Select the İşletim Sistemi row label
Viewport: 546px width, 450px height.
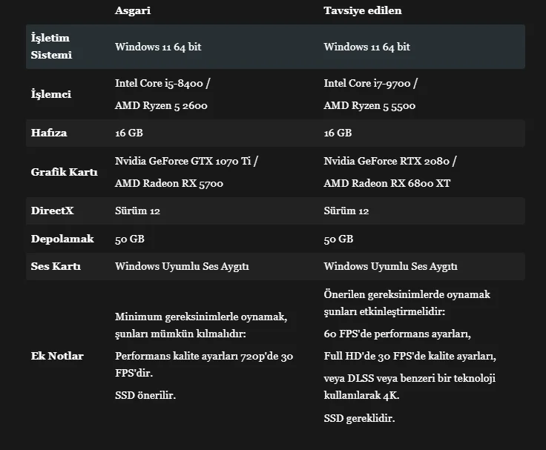(x=51, y=46)
